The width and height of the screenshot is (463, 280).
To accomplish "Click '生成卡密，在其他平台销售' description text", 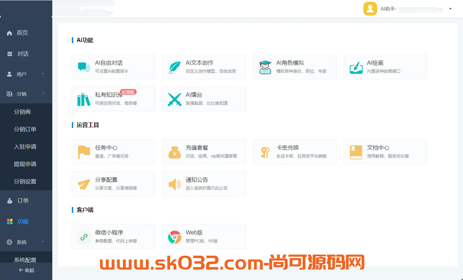I will 302,156.
